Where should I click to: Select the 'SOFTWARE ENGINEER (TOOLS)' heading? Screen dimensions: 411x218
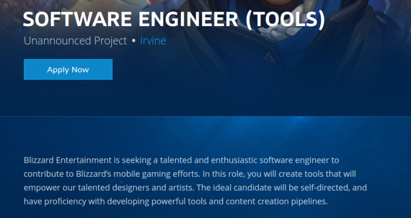174,20
